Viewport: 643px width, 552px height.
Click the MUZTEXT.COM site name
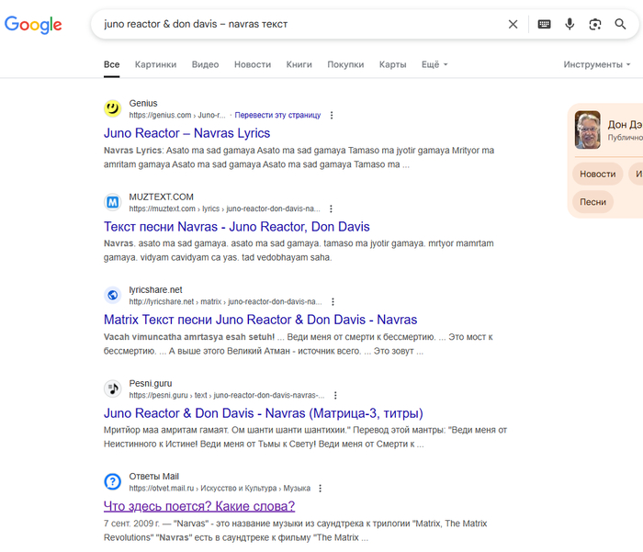(161, 197)
